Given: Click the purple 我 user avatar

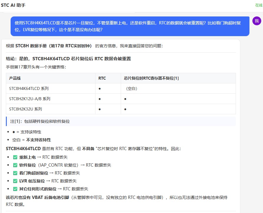Looking at the screenshot, I should [257, 21].
